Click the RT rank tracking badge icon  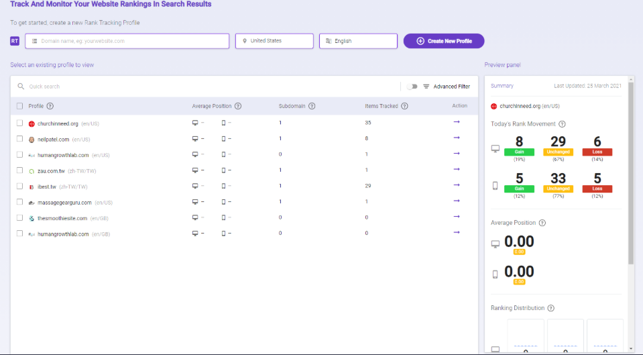coord(15,41)
